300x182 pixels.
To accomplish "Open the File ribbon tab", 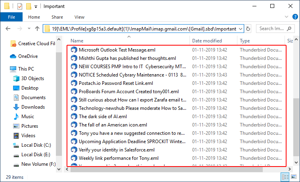I will point(11,17).
